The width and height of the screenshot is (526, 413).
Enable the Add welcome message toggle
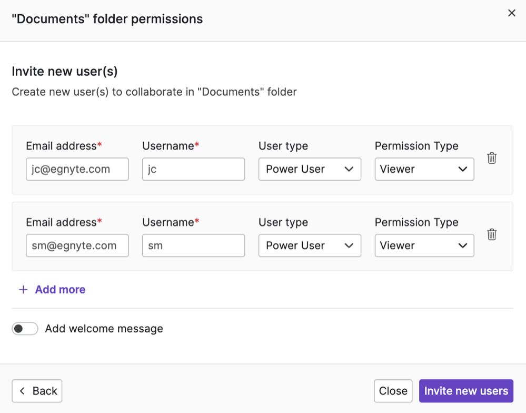[24, 328]
